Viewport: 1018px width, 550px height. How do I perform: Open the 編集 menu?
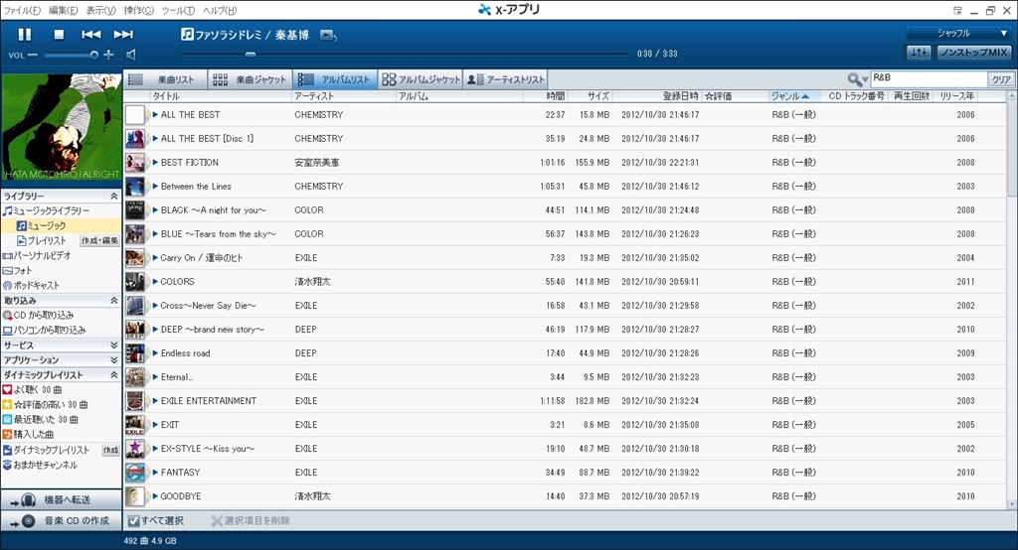(x=63, y=10)
